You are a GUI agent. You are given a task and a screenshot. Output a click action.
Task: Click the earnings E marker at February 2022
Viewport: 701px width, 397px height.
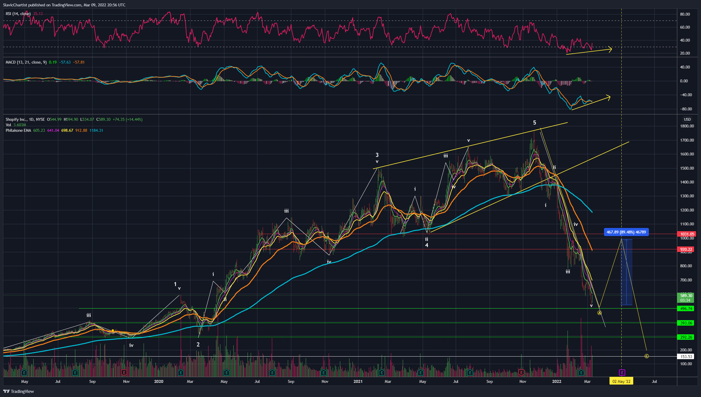coord(581,373)
